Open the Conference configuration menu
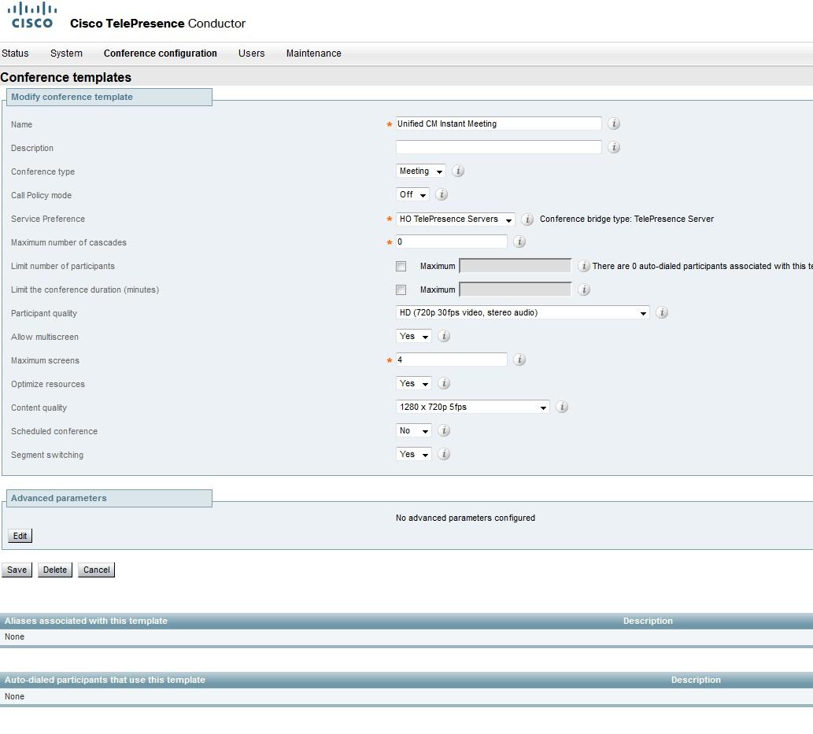Viewport: 813px width, 734px height. tap(161, 53)
